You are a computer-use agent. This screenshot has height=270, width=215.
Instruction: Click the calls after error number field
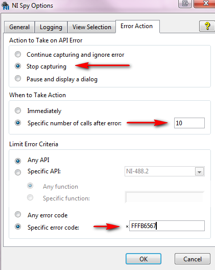tap(189, 123)
